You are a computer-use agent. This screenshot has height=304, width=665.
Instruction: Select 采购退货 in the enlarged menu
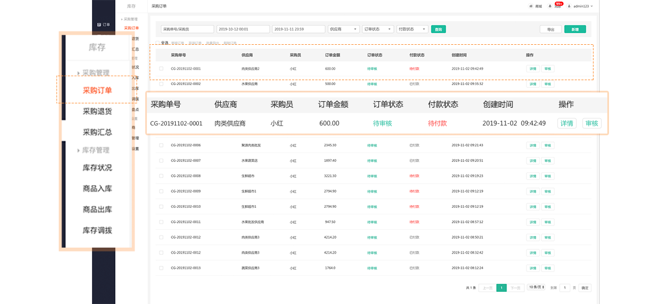click(x=97, y=111)
